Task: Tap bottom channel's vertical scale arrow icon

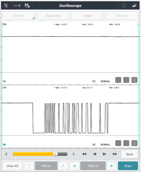Action: pyautogui.click(x=126, y=143)
